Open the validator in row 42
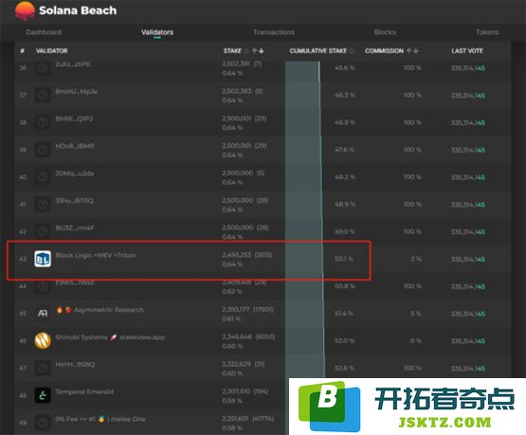Viewport: 526px width, 435px height. [x=75, y=228]
